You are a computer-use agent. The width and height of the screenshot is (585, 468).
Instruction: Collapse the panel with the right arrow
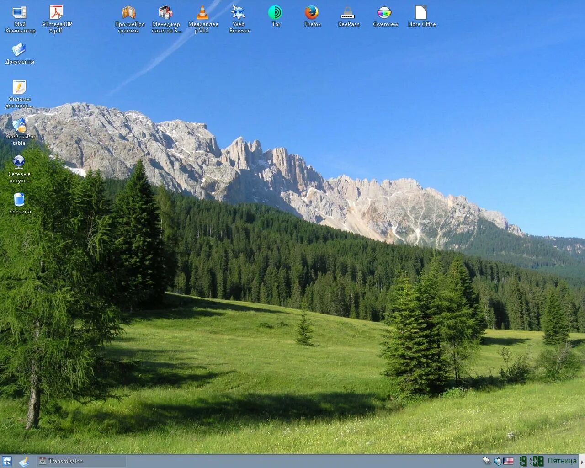[581, 461]
